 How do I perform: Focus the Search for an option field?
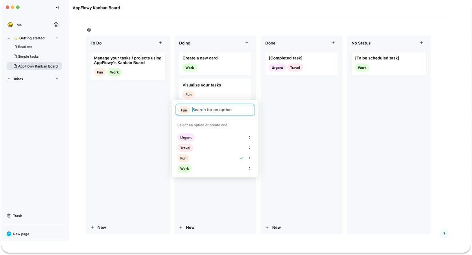tap(222, 110)
